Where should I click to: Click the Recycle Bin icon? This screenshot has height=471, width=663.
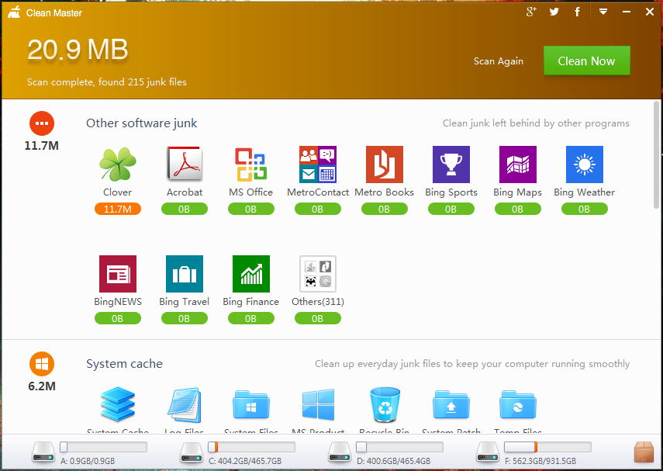pyautogui.click(x=384, y=405)
